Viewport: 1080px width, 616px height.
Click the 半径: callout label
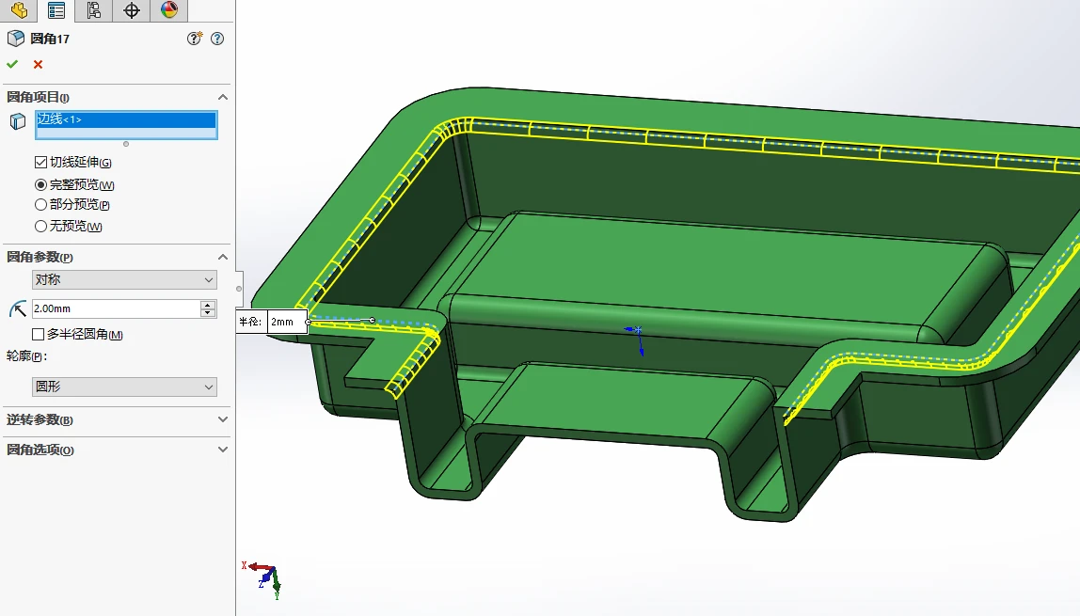click(250, 322)
